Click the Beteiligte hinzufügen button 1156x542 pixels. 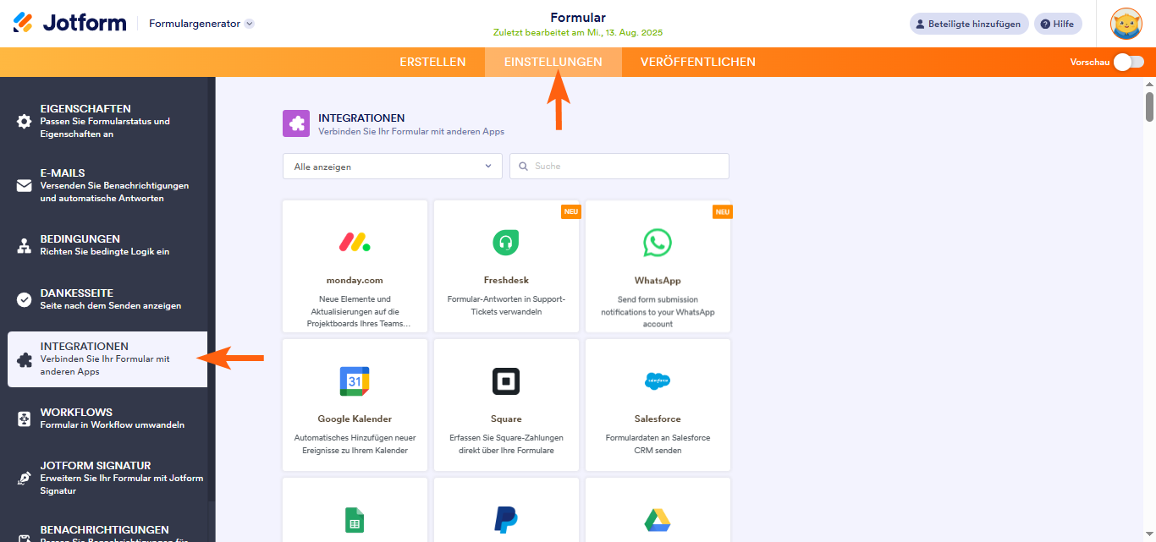(x=968, y=24)
